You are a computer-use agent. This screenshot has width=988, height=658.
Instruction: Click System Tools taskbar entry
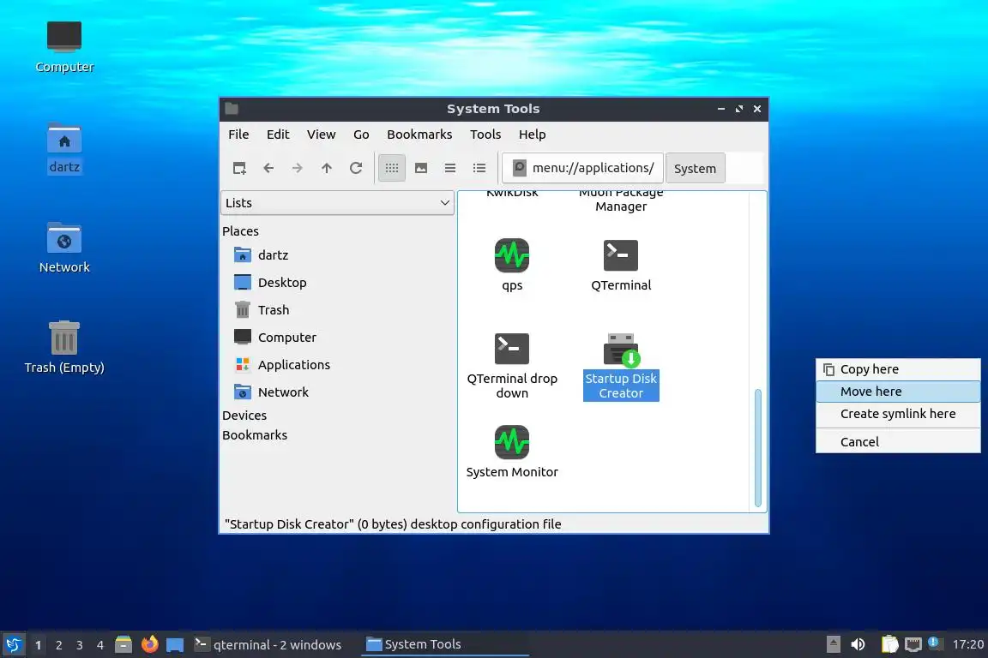coord(444,644)
